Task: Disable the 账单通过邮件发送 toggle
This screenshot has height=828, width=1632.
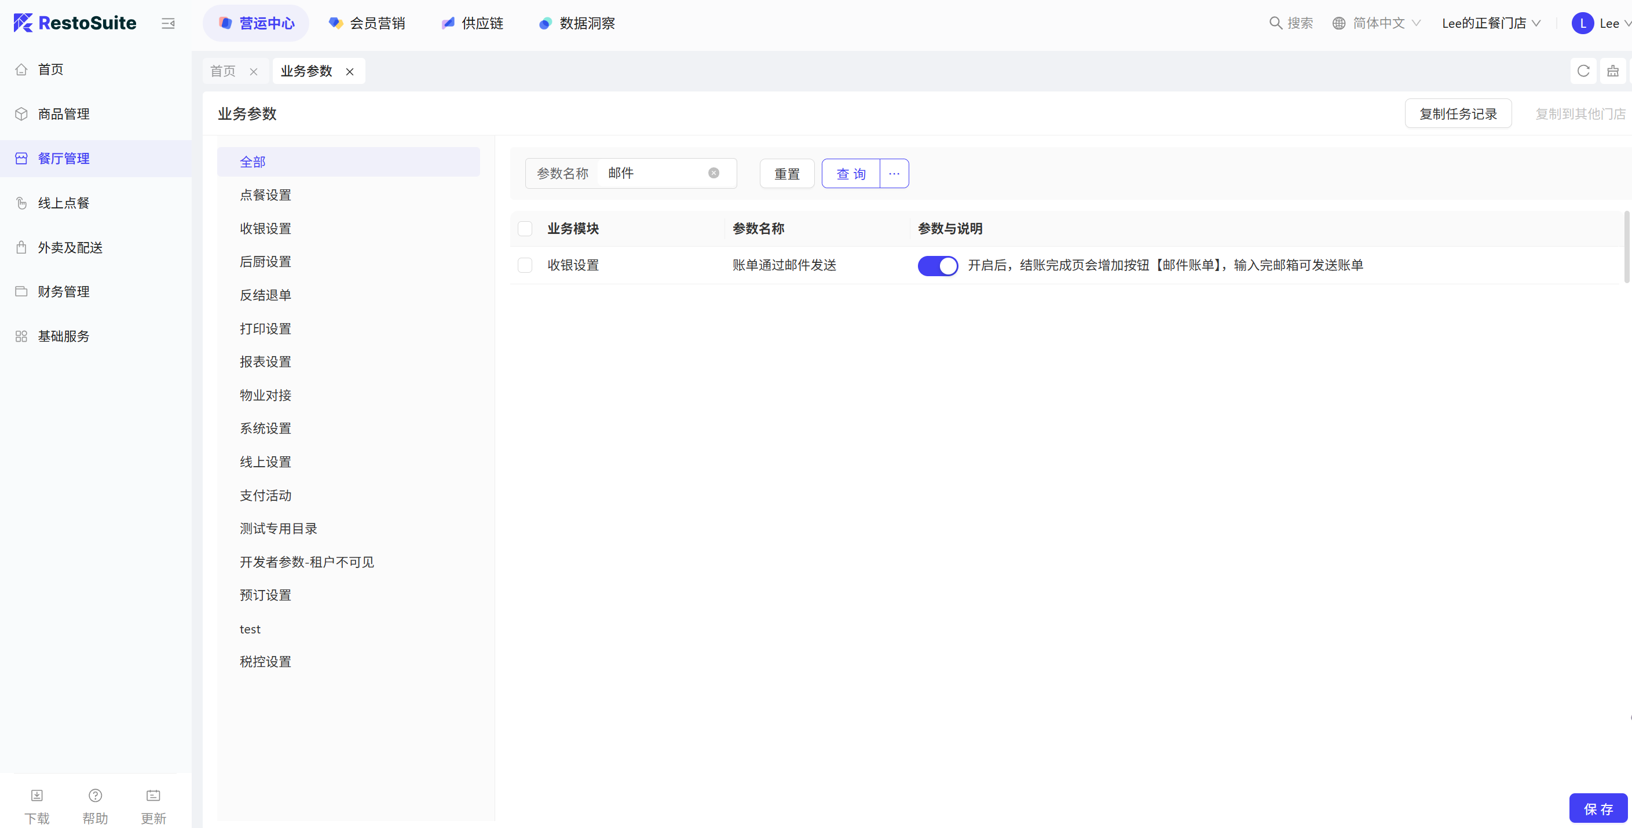Action: tap(938, 265)
